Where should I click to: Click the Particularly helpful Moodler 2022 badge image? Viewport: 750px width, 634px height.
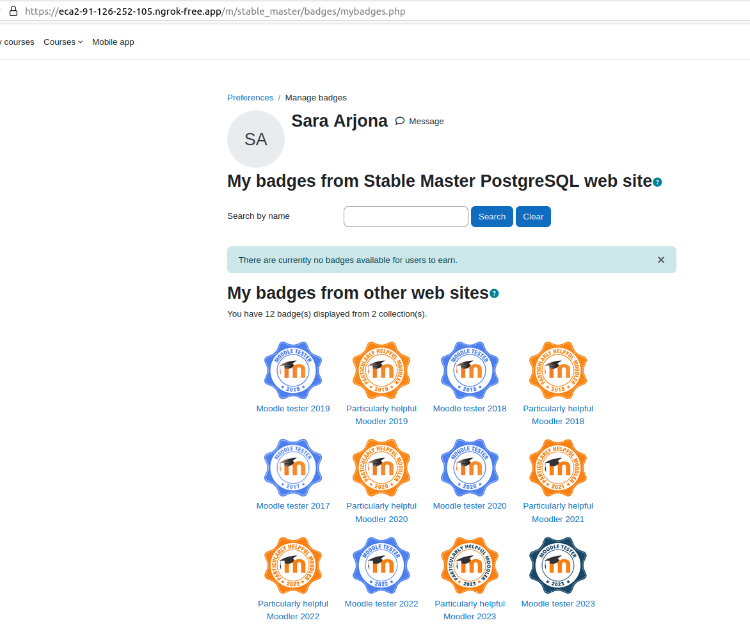point(293,566)
